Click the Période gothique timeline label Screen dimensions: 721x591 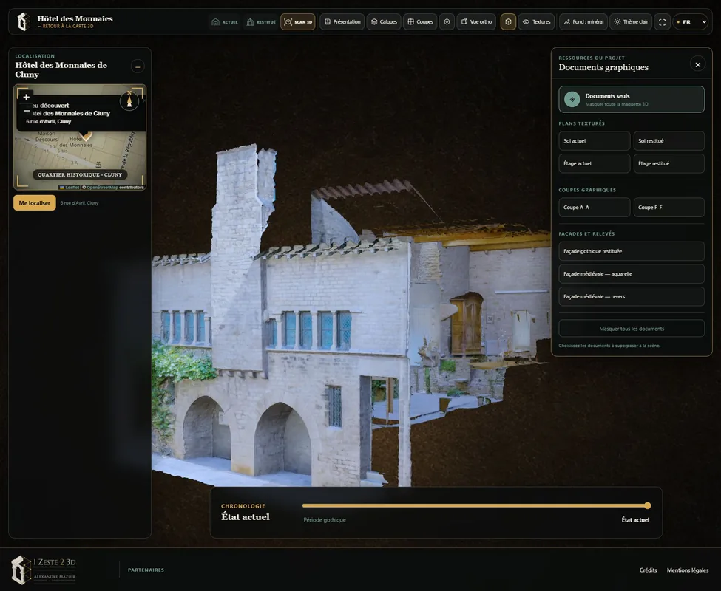(325, 520)
